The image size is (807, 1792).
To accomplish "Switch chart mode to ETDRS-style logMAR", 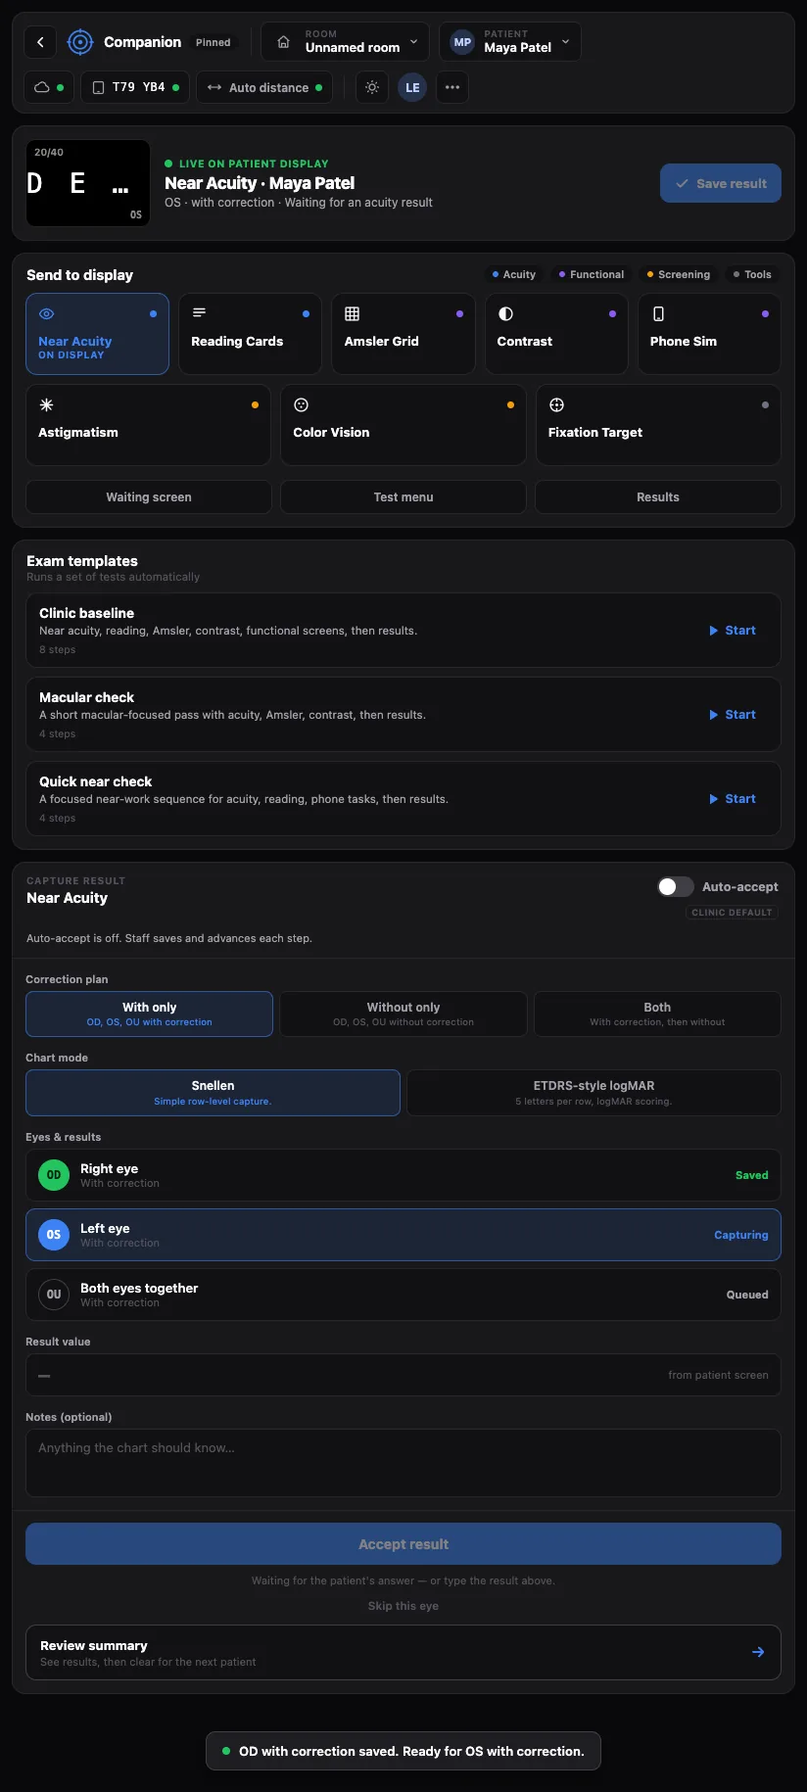I will coord(593,1093).
